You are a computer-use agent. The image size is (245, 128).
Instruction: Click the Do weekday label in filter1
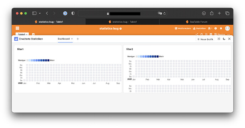coord(21,75)
